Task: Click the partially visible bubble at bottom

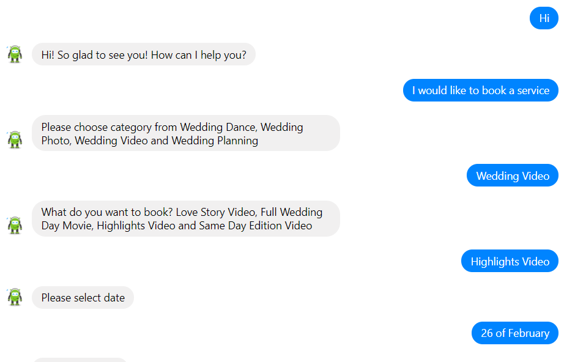Action: click(x=80, y=360)
